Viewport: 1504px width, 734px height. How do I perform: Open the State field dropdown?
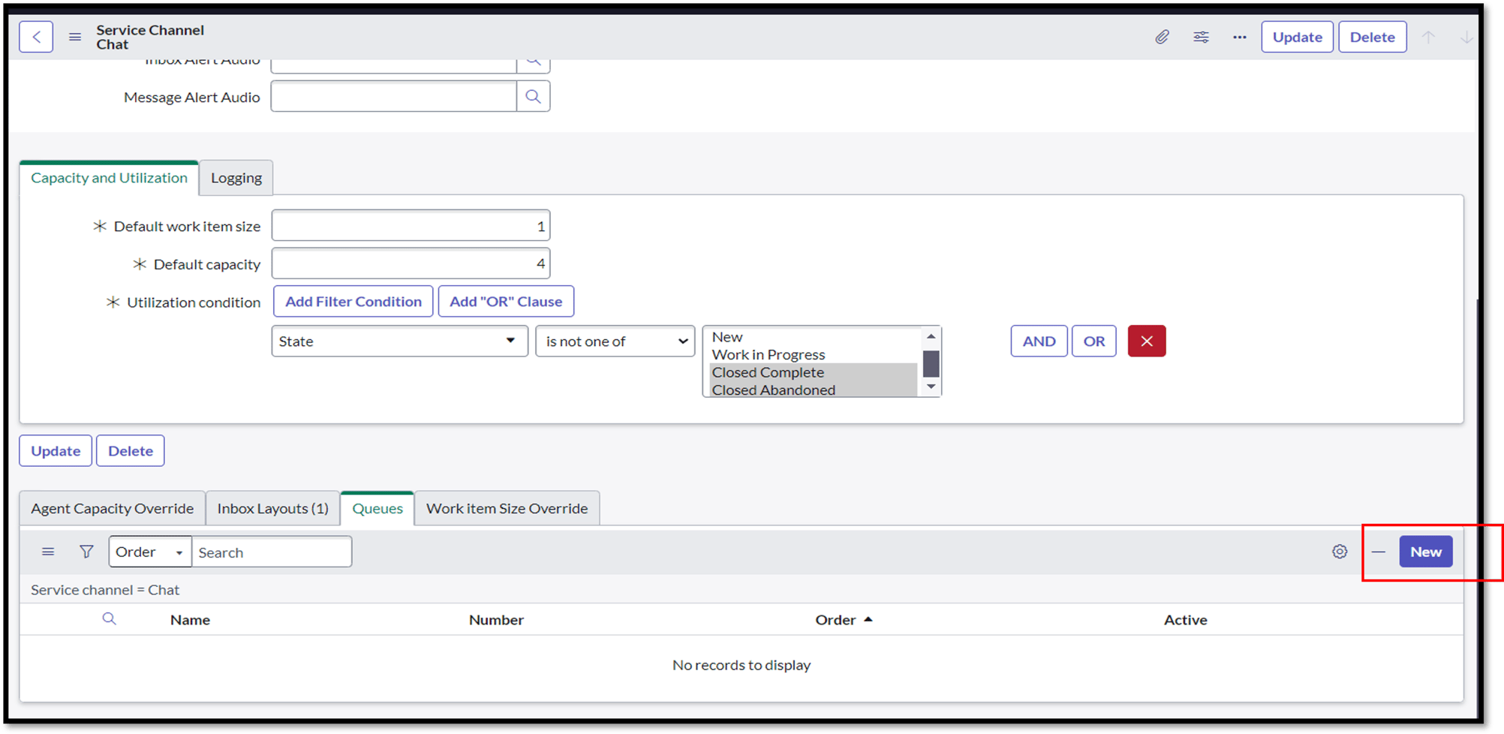[x=399, y=341]
